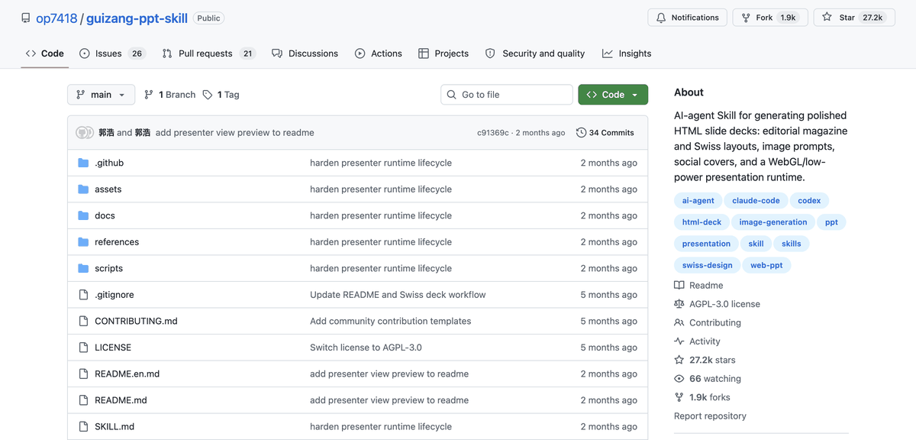Click the README.md file icon
Viewport: 916px width, 440px height.
click(x=83, y=400)
